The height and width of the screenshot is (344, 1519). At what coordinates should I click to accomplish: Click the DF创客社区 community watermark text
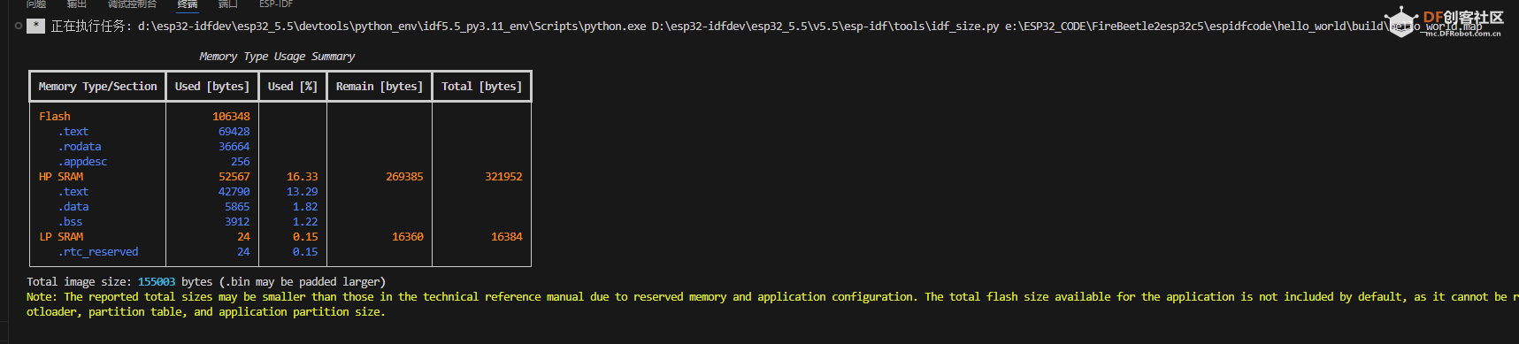click(x=1463, y=18)
